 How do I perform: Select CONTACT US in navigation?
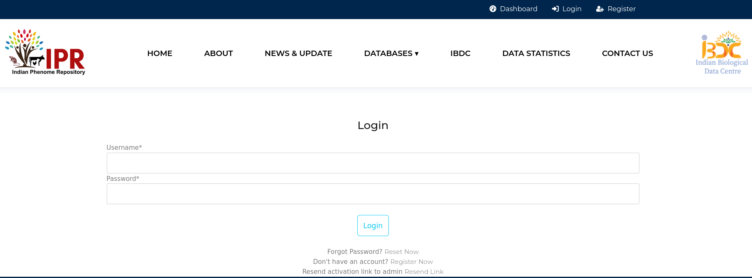[x=627, y=54]
